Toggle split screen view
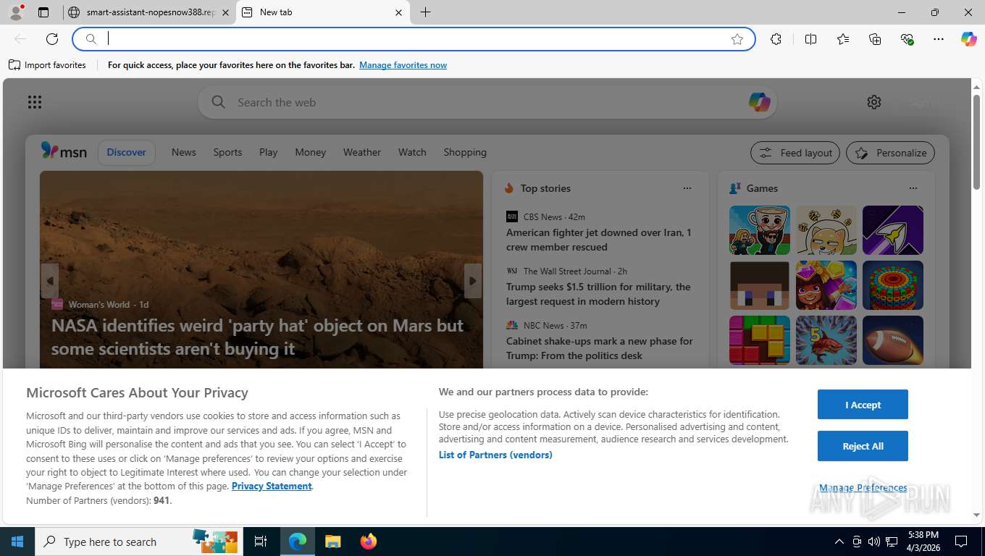Viewport: 985px width, 556px height. pyautogui.click(x=810, y=39)
